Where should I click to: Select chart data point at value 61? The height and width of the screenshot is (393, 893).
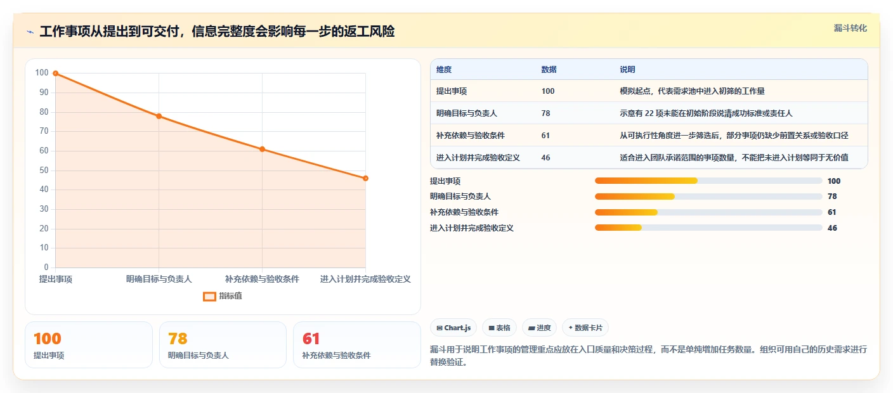(262, 149)
